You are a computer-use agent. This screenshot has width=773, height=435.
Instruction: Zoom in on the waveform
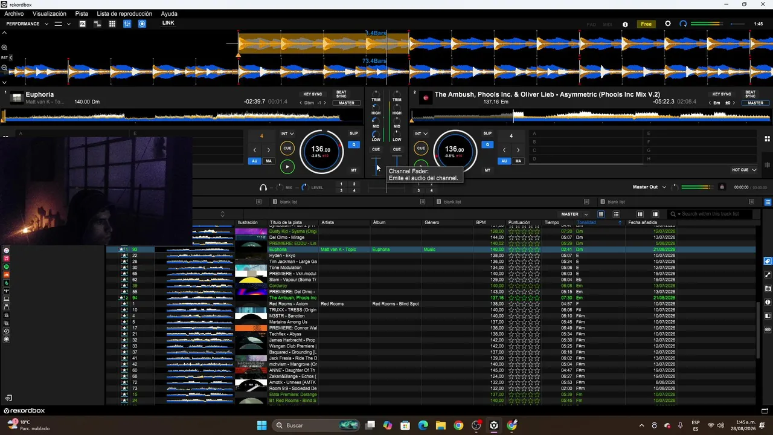(x=5, y=47)
